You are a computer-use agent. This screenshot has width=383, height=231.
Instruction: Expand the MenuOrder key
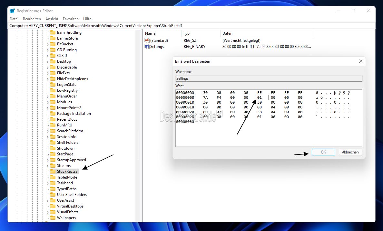[x=47, y=96]
